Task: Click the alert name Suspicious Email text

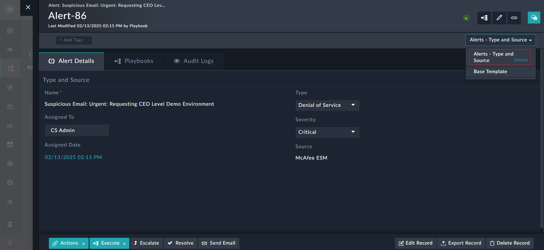Action: pos(129,104)
